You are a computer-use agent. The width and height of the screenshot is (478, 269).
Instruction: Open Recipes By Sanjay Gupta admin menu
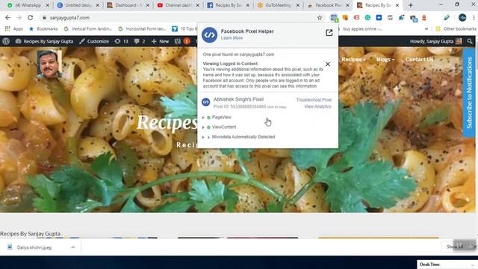coord(45,41)
